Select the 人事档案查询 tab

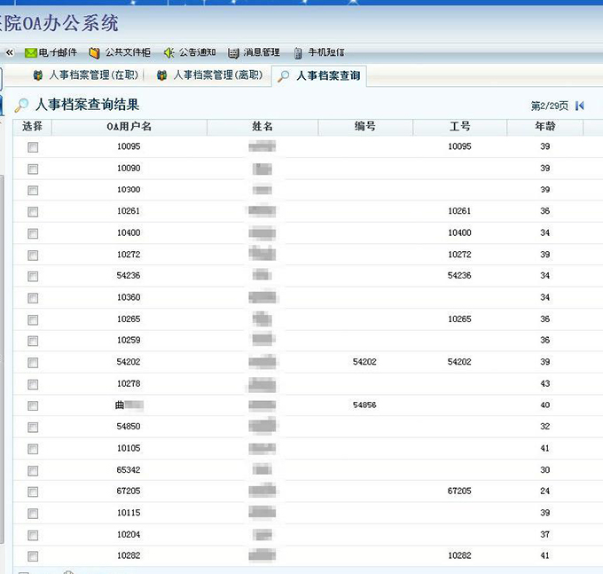319,76
